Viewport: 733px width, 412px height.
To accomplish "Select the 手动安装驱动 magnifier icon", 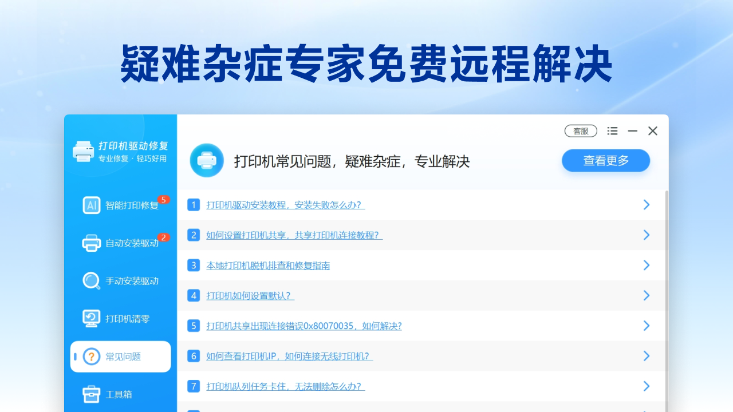I will coord(92,280).
